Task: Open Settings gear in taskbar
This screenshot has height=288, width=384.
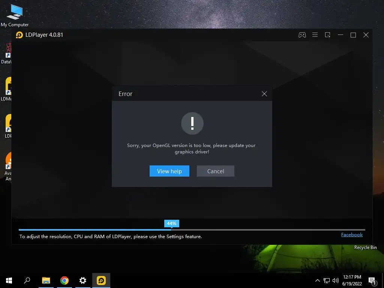Action: tap(83, 280)
